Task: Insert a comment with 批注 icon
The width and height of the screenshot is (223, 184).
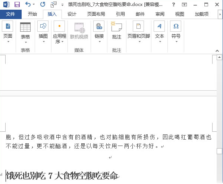Action: pyautogui.click(x=116, y=26)
